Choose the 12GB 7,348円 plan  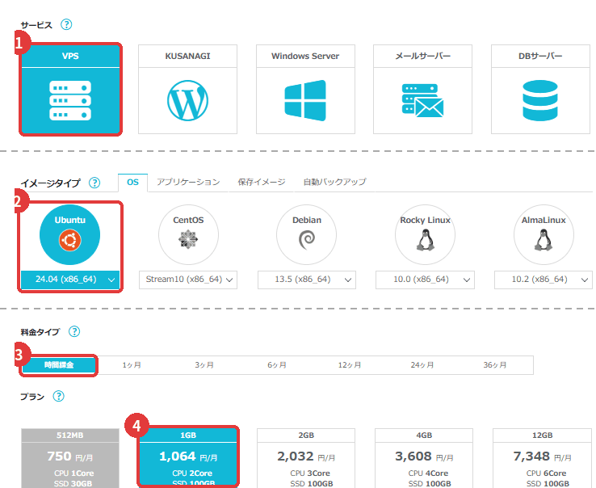[x=543, y=458]
